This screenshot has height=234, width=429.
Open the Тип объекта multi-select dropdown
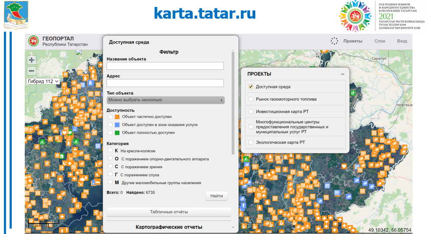pyautogui.click(x=166, y=100)
